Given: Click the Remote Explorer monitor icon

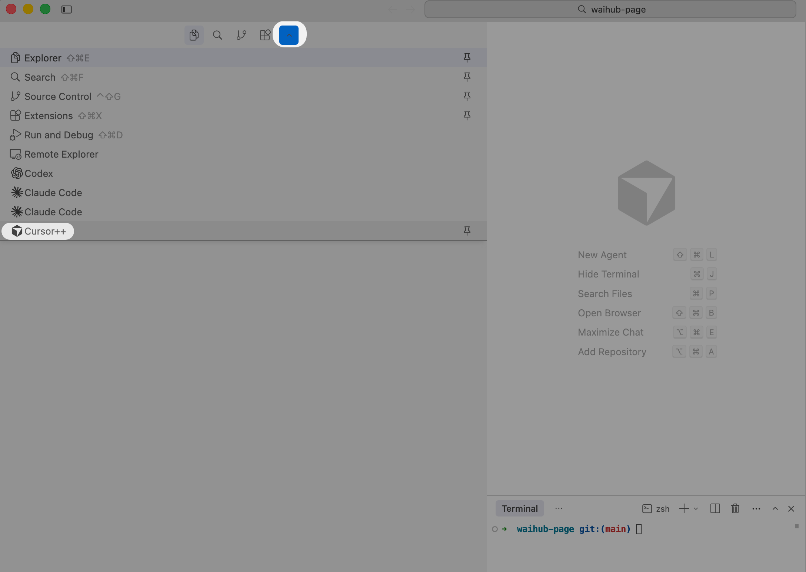Looking at the screenshot, I should pyautogui.click(x=16, y=154).
